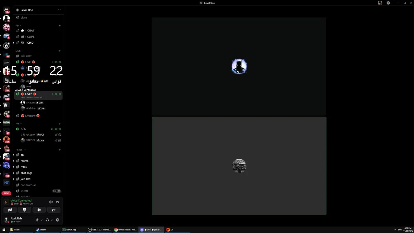
Task: Open the MT server icon
Action: pos(6,183)
